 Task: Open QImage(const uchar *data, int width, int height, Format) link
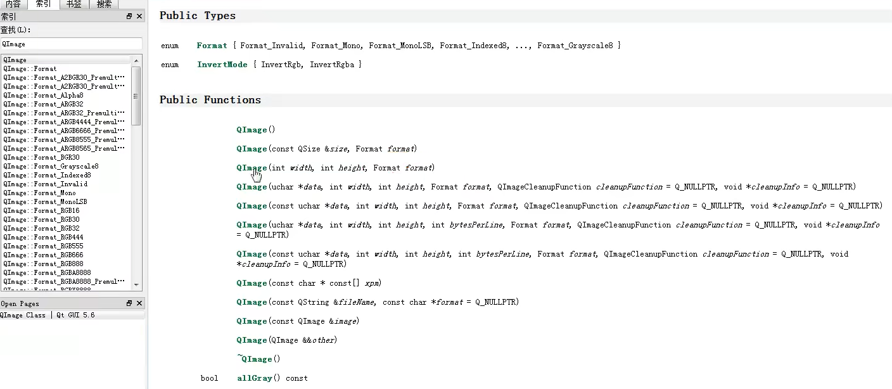tap(252, 206)
